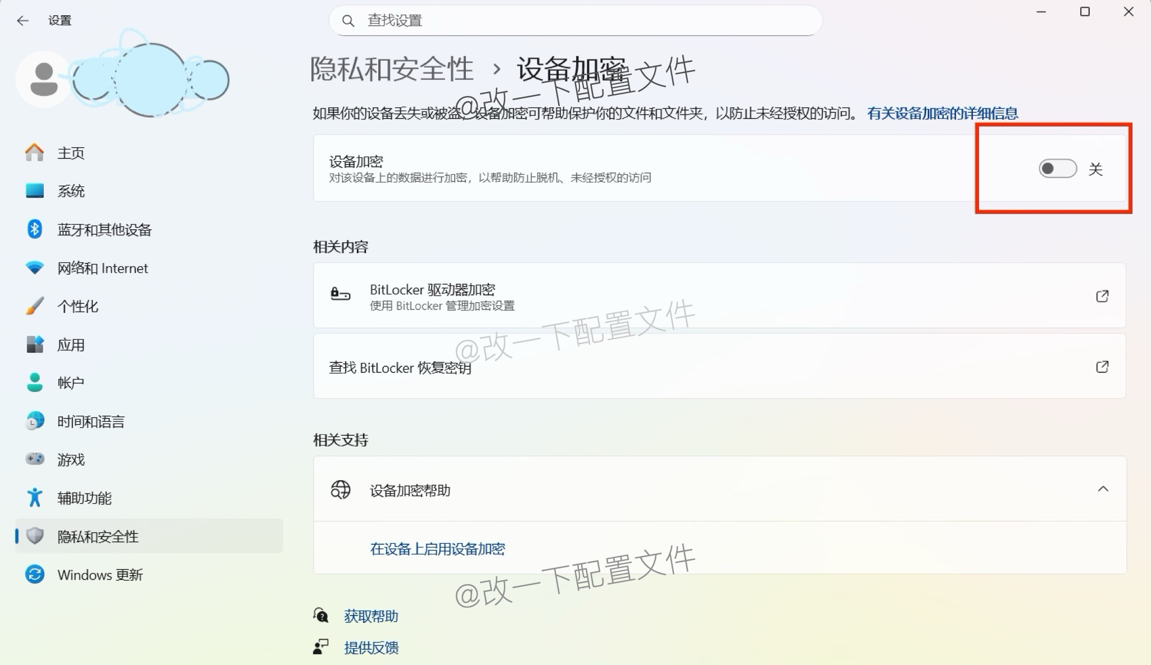
Task: Select the Windows 更新 icon
Action: (35, 575)
